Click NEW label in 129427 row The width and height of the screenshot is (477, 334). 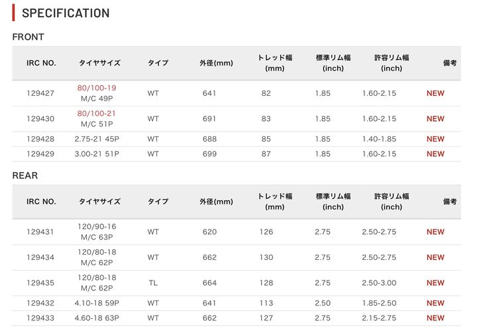435,93
